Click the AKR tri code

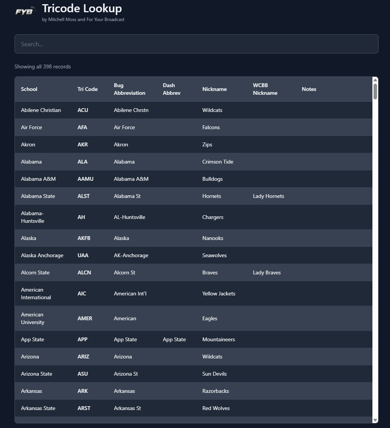pos(83,144)
